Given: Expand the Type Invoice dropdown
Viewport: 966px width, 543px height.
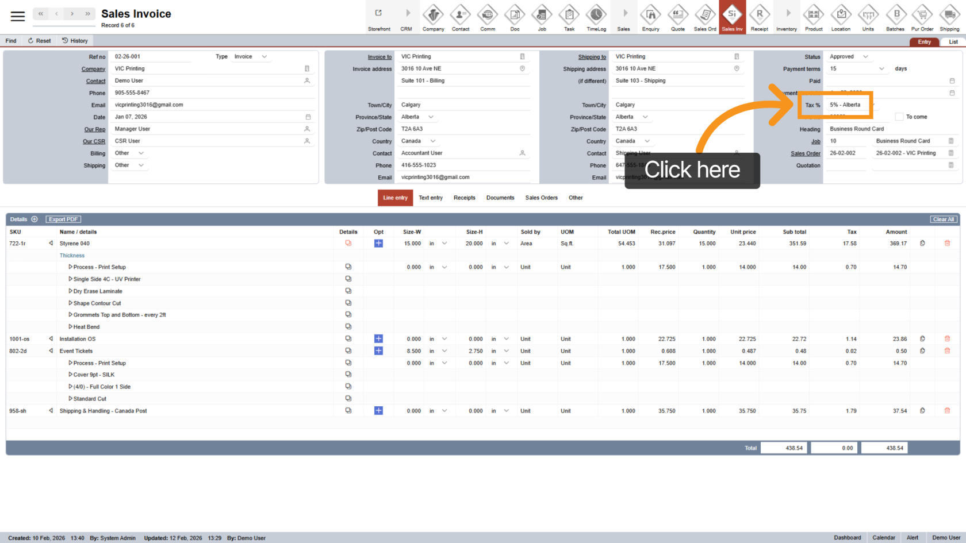Looking at the screenshot, I should (x=264, y=57).
